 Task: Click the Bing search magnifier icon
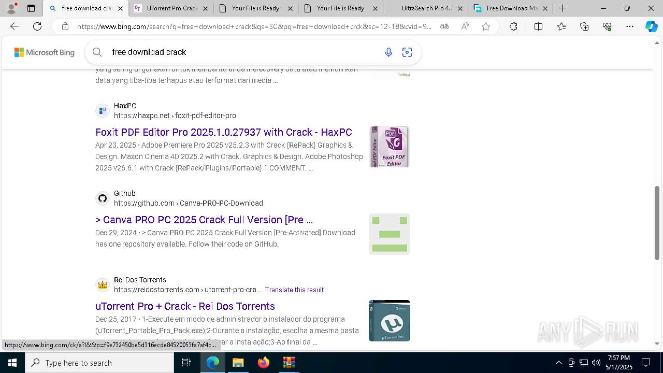pos(97,52)
